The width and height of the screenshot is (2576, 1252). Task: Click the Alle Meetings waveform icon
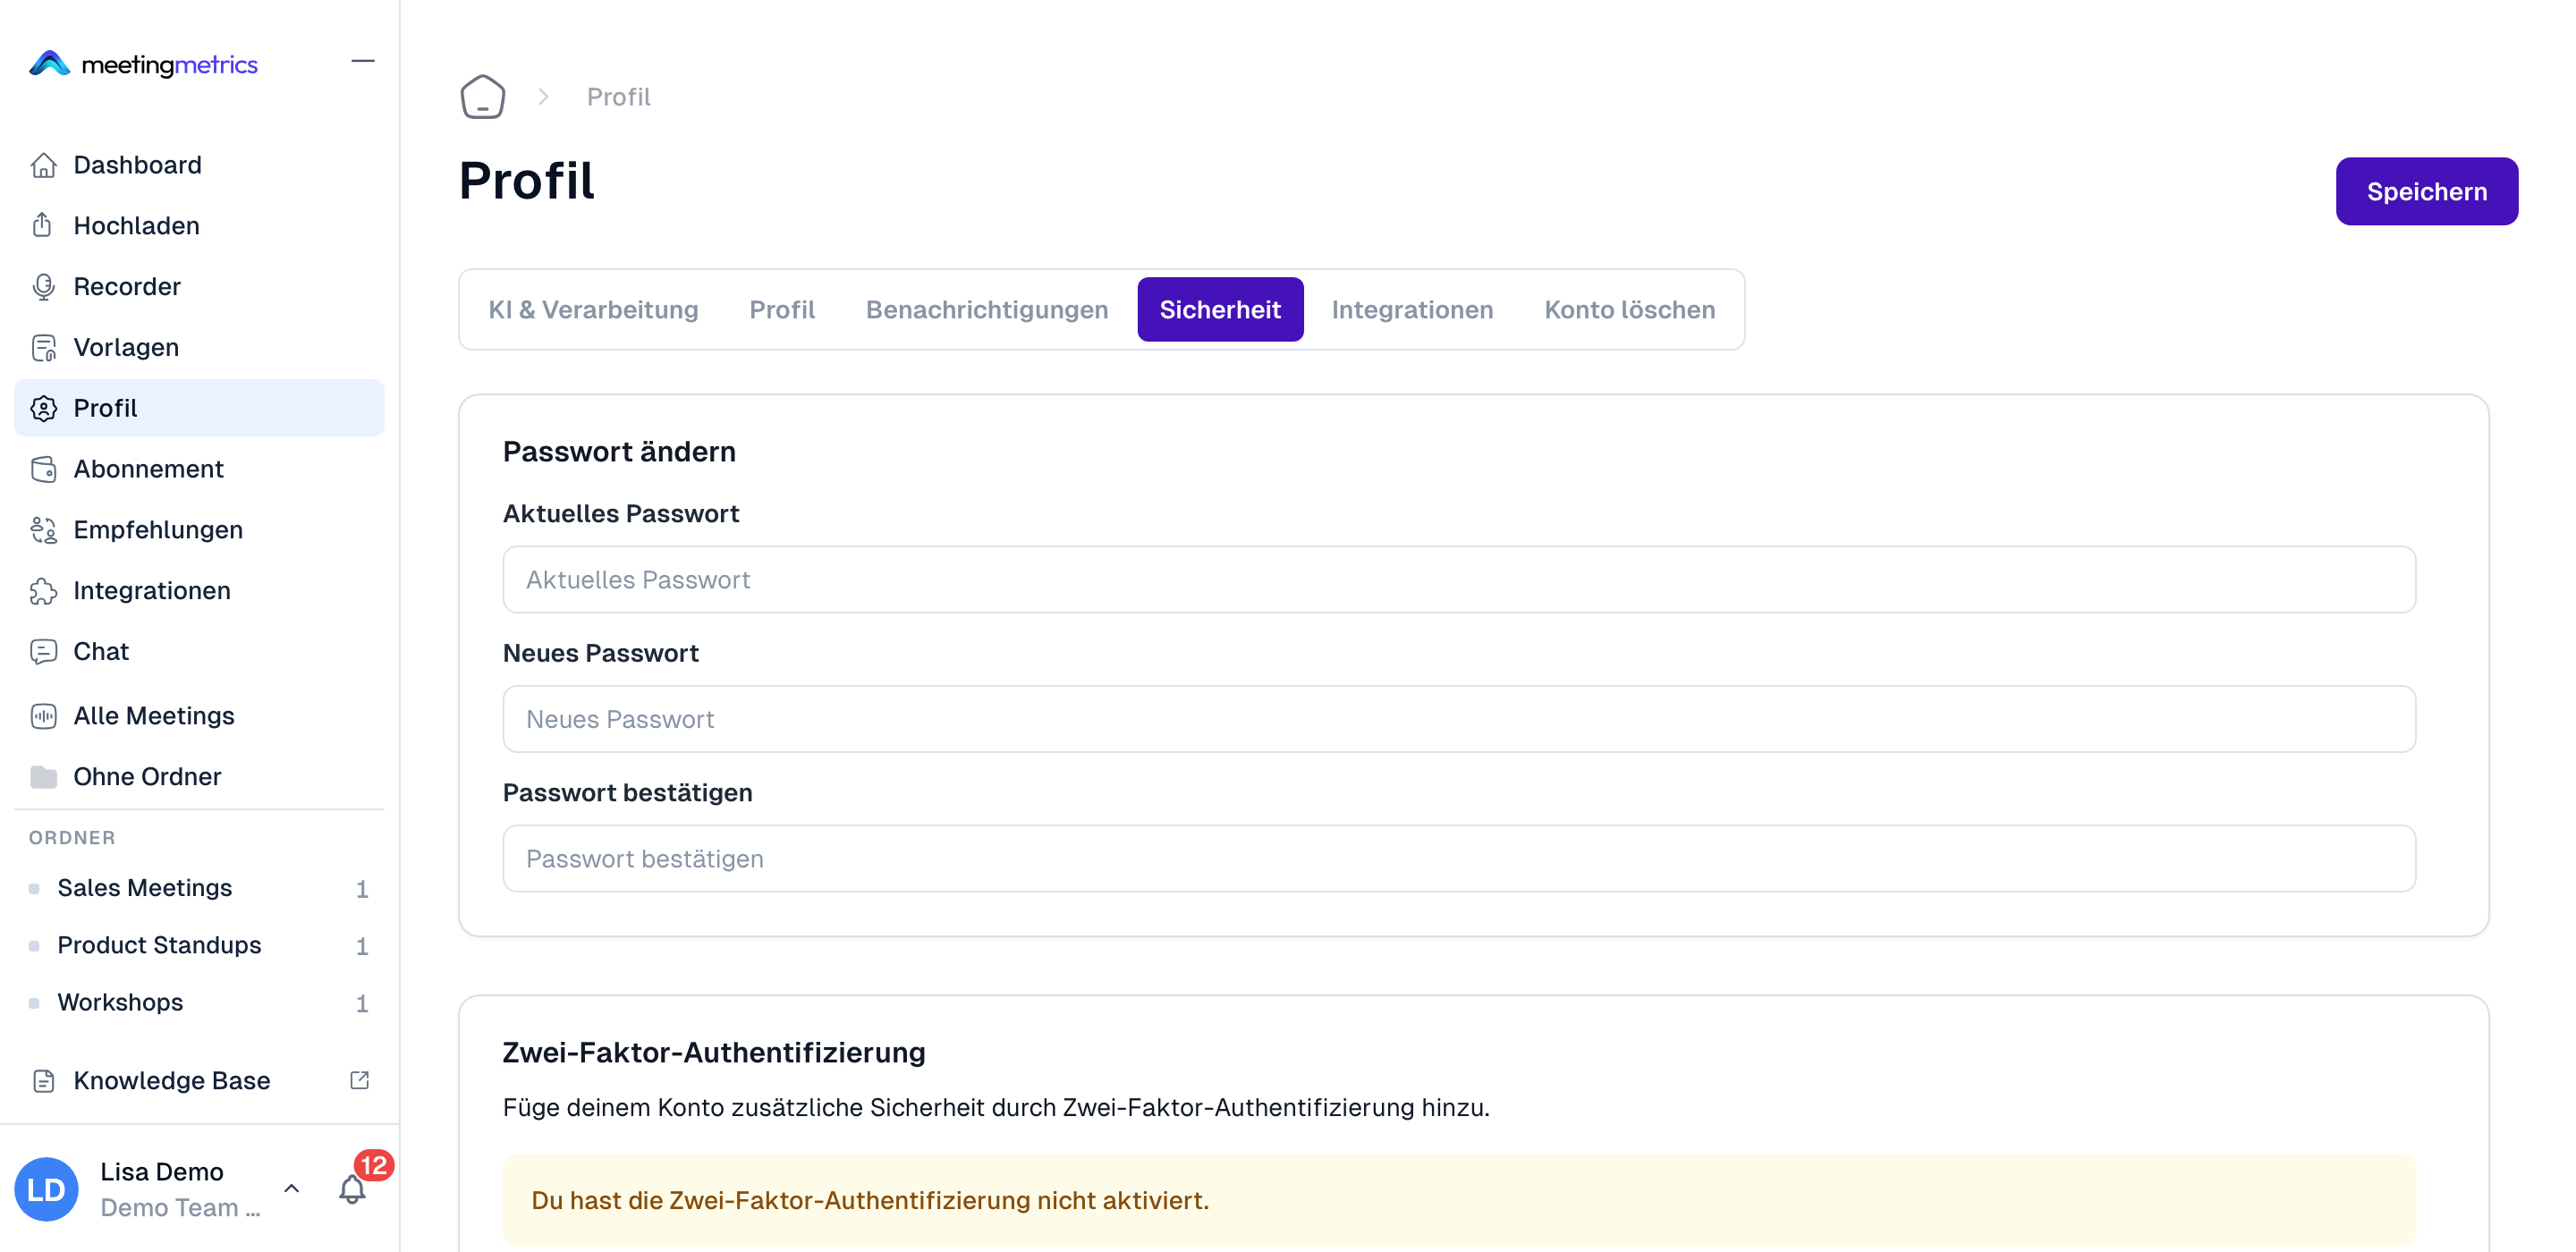tap(43, 716)
